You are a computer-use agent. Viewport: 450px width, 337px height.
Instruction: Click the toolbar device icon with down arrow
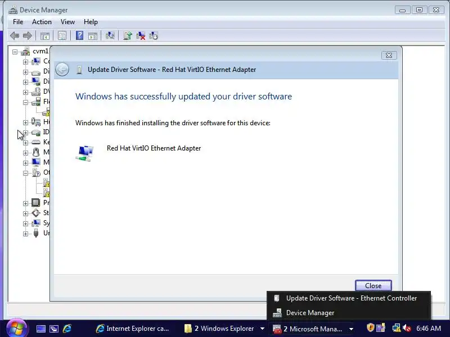click(x=154, y=35)
